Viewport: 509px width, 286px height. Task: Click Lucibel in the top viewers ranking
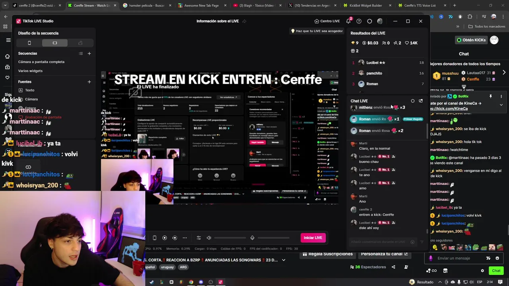[x=375, y=63]
